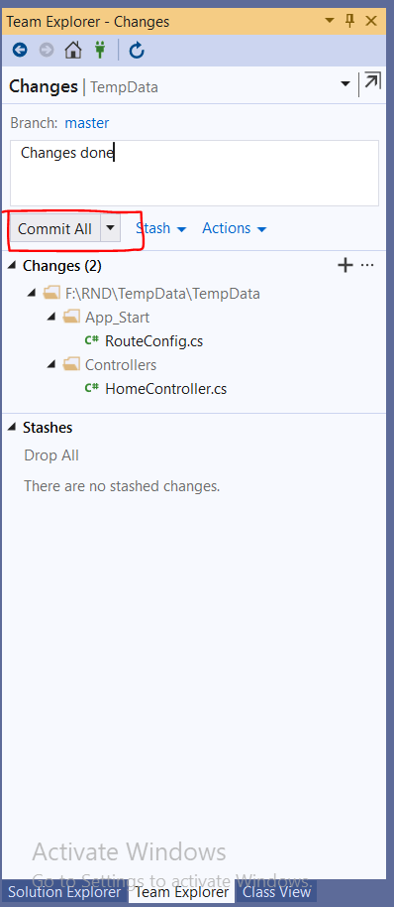This screenshot has width=394, height=907.
Task: Open Commit All dropdown arrow
Action: [x=111, y=229]
